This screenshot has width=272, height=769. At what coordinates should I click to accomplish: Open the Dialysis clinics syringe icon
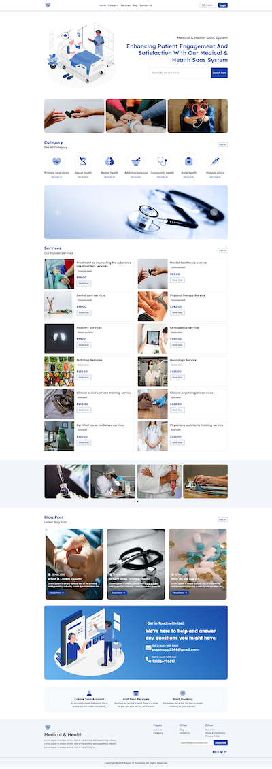point(215,161)
